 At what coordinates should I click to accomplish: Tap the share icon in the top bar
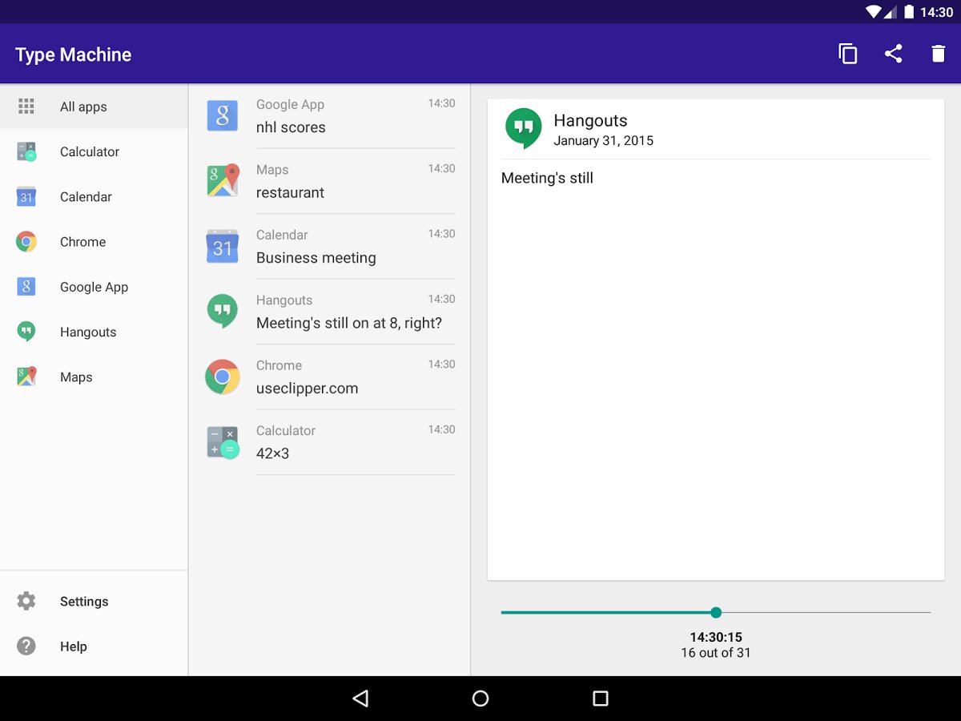(x=893, y=54)
